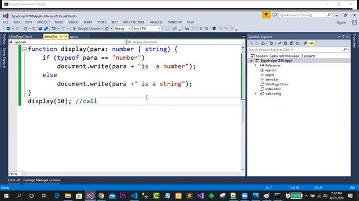Select HtmlPage1.html in Solution Explorer
The width and height of the screenshot is (359, 201).
(277, 84)
